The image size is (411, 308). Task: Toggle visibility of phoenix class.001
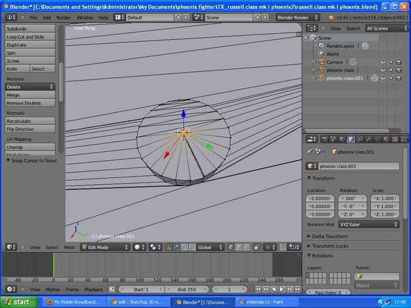[x=382, y=77]
